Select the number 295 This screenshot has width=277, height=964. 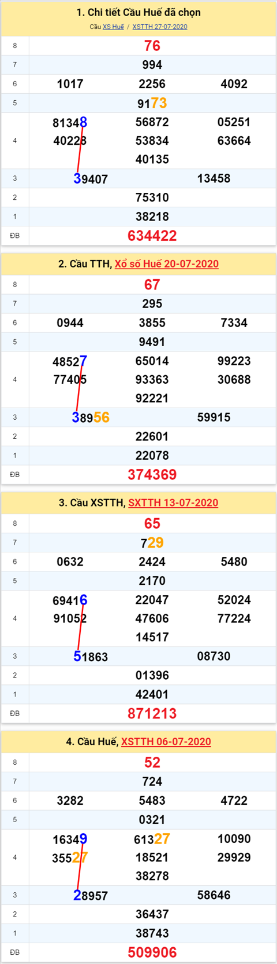pos(152,304)
